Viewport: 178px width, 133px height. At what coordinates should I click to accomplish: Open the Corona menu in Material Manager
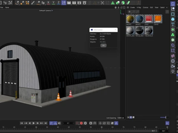(145, 7)
